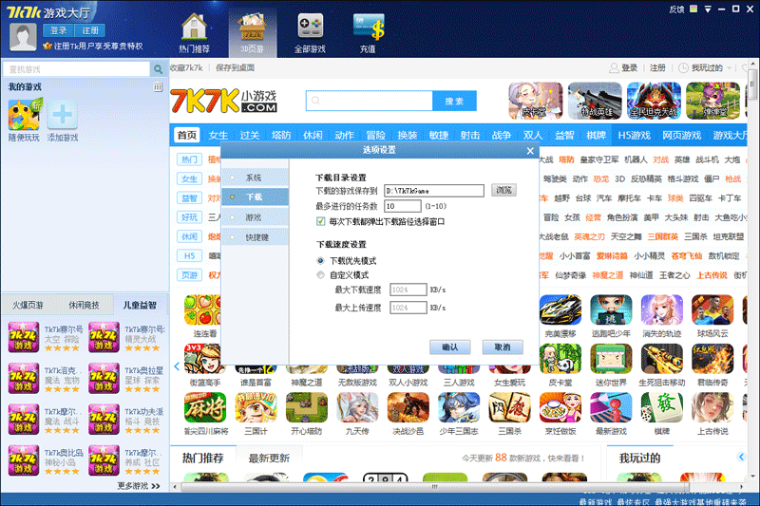Open the 我玩过的 history link
This screenshot has height=506, width=760.
[x=707, y=67]
